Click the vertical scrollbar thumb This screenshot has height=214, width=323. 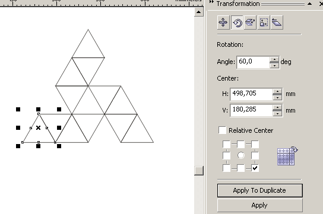click(x=199, y=171)
